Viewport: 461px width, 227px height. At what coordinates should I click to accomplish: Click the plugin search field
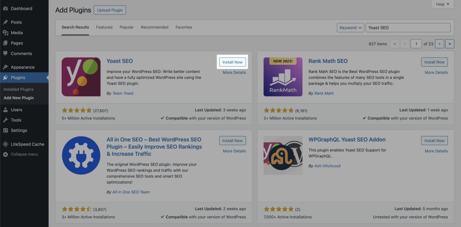point(408,27)
